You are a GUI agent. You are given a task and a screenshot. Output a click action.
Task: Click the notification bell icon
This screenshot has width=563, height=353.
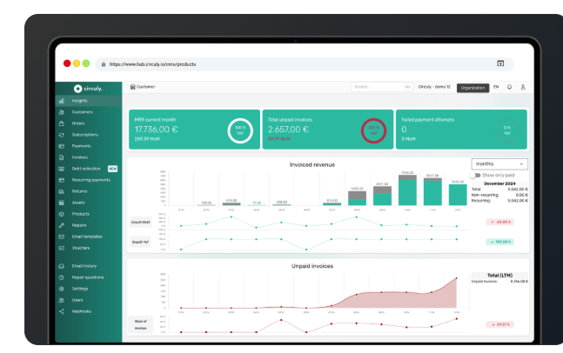tap(509, 87)
